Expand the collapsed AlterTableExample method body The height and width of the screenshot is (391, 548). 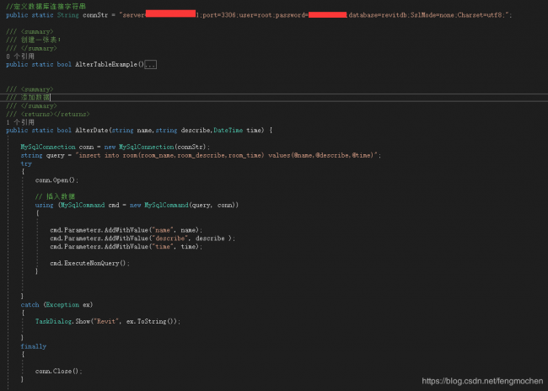pyautogui.click(x=151, y=64)
